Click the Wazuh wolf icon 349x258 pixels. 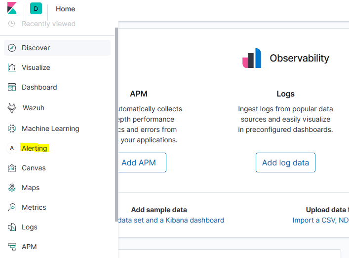pos(12,108)
